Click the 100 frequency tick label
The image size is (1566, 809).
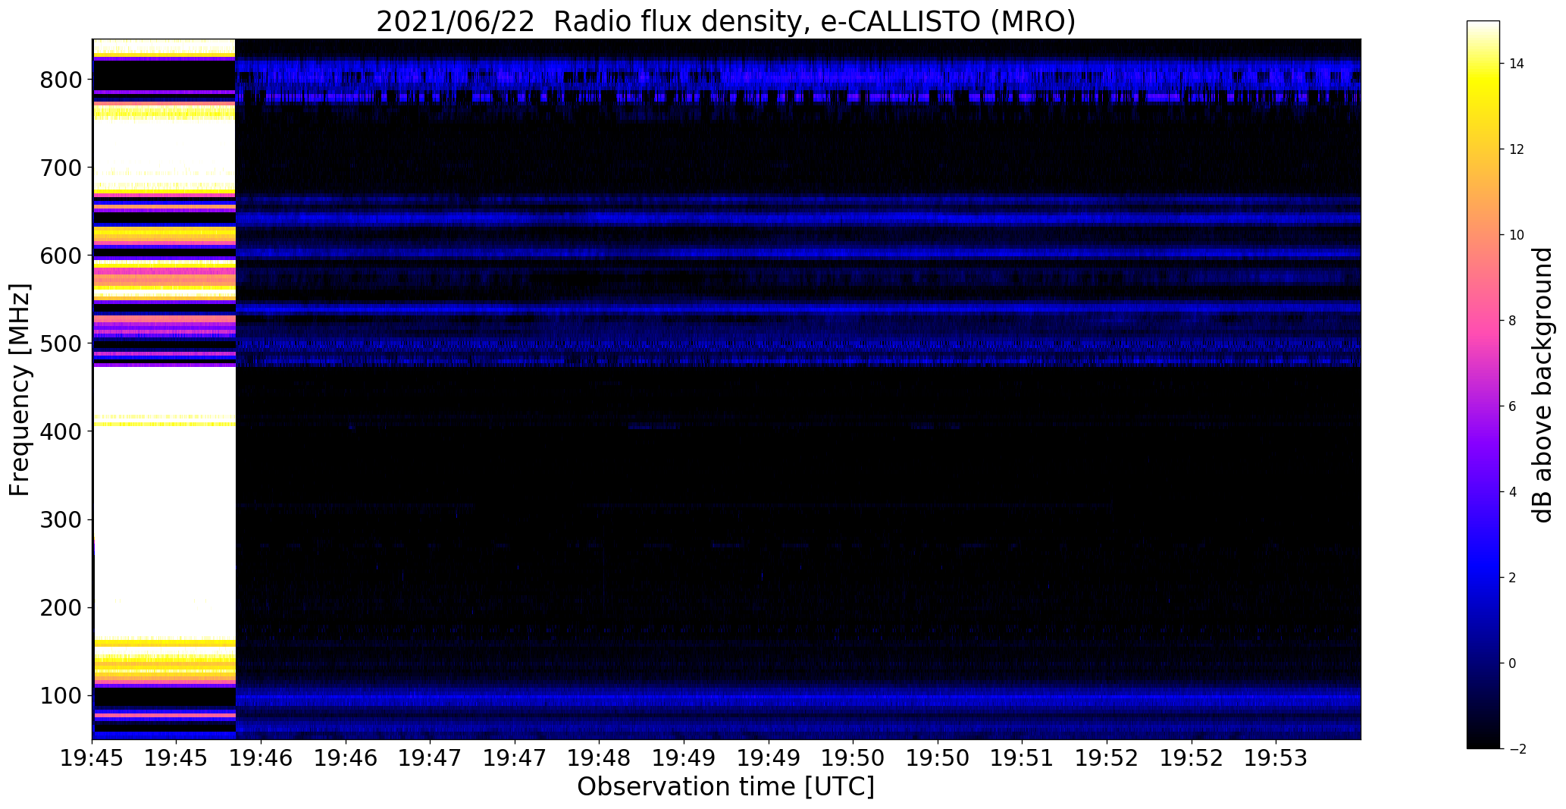click(x=61, y=695)
